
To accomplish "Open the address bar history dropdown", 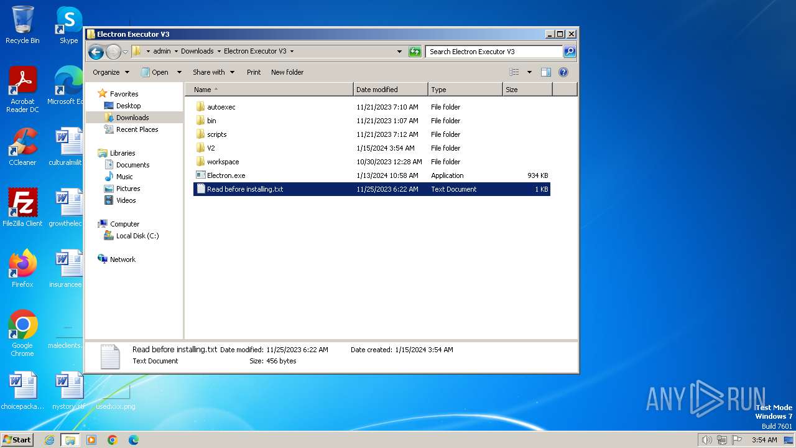I will (x=399, y=52).
